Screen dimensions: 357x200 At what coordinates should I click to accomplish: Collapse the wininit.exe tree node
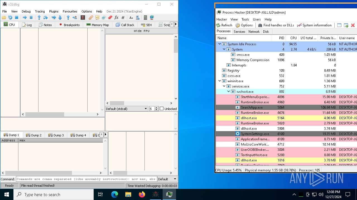pyautogui.click(x=220, y=81)
